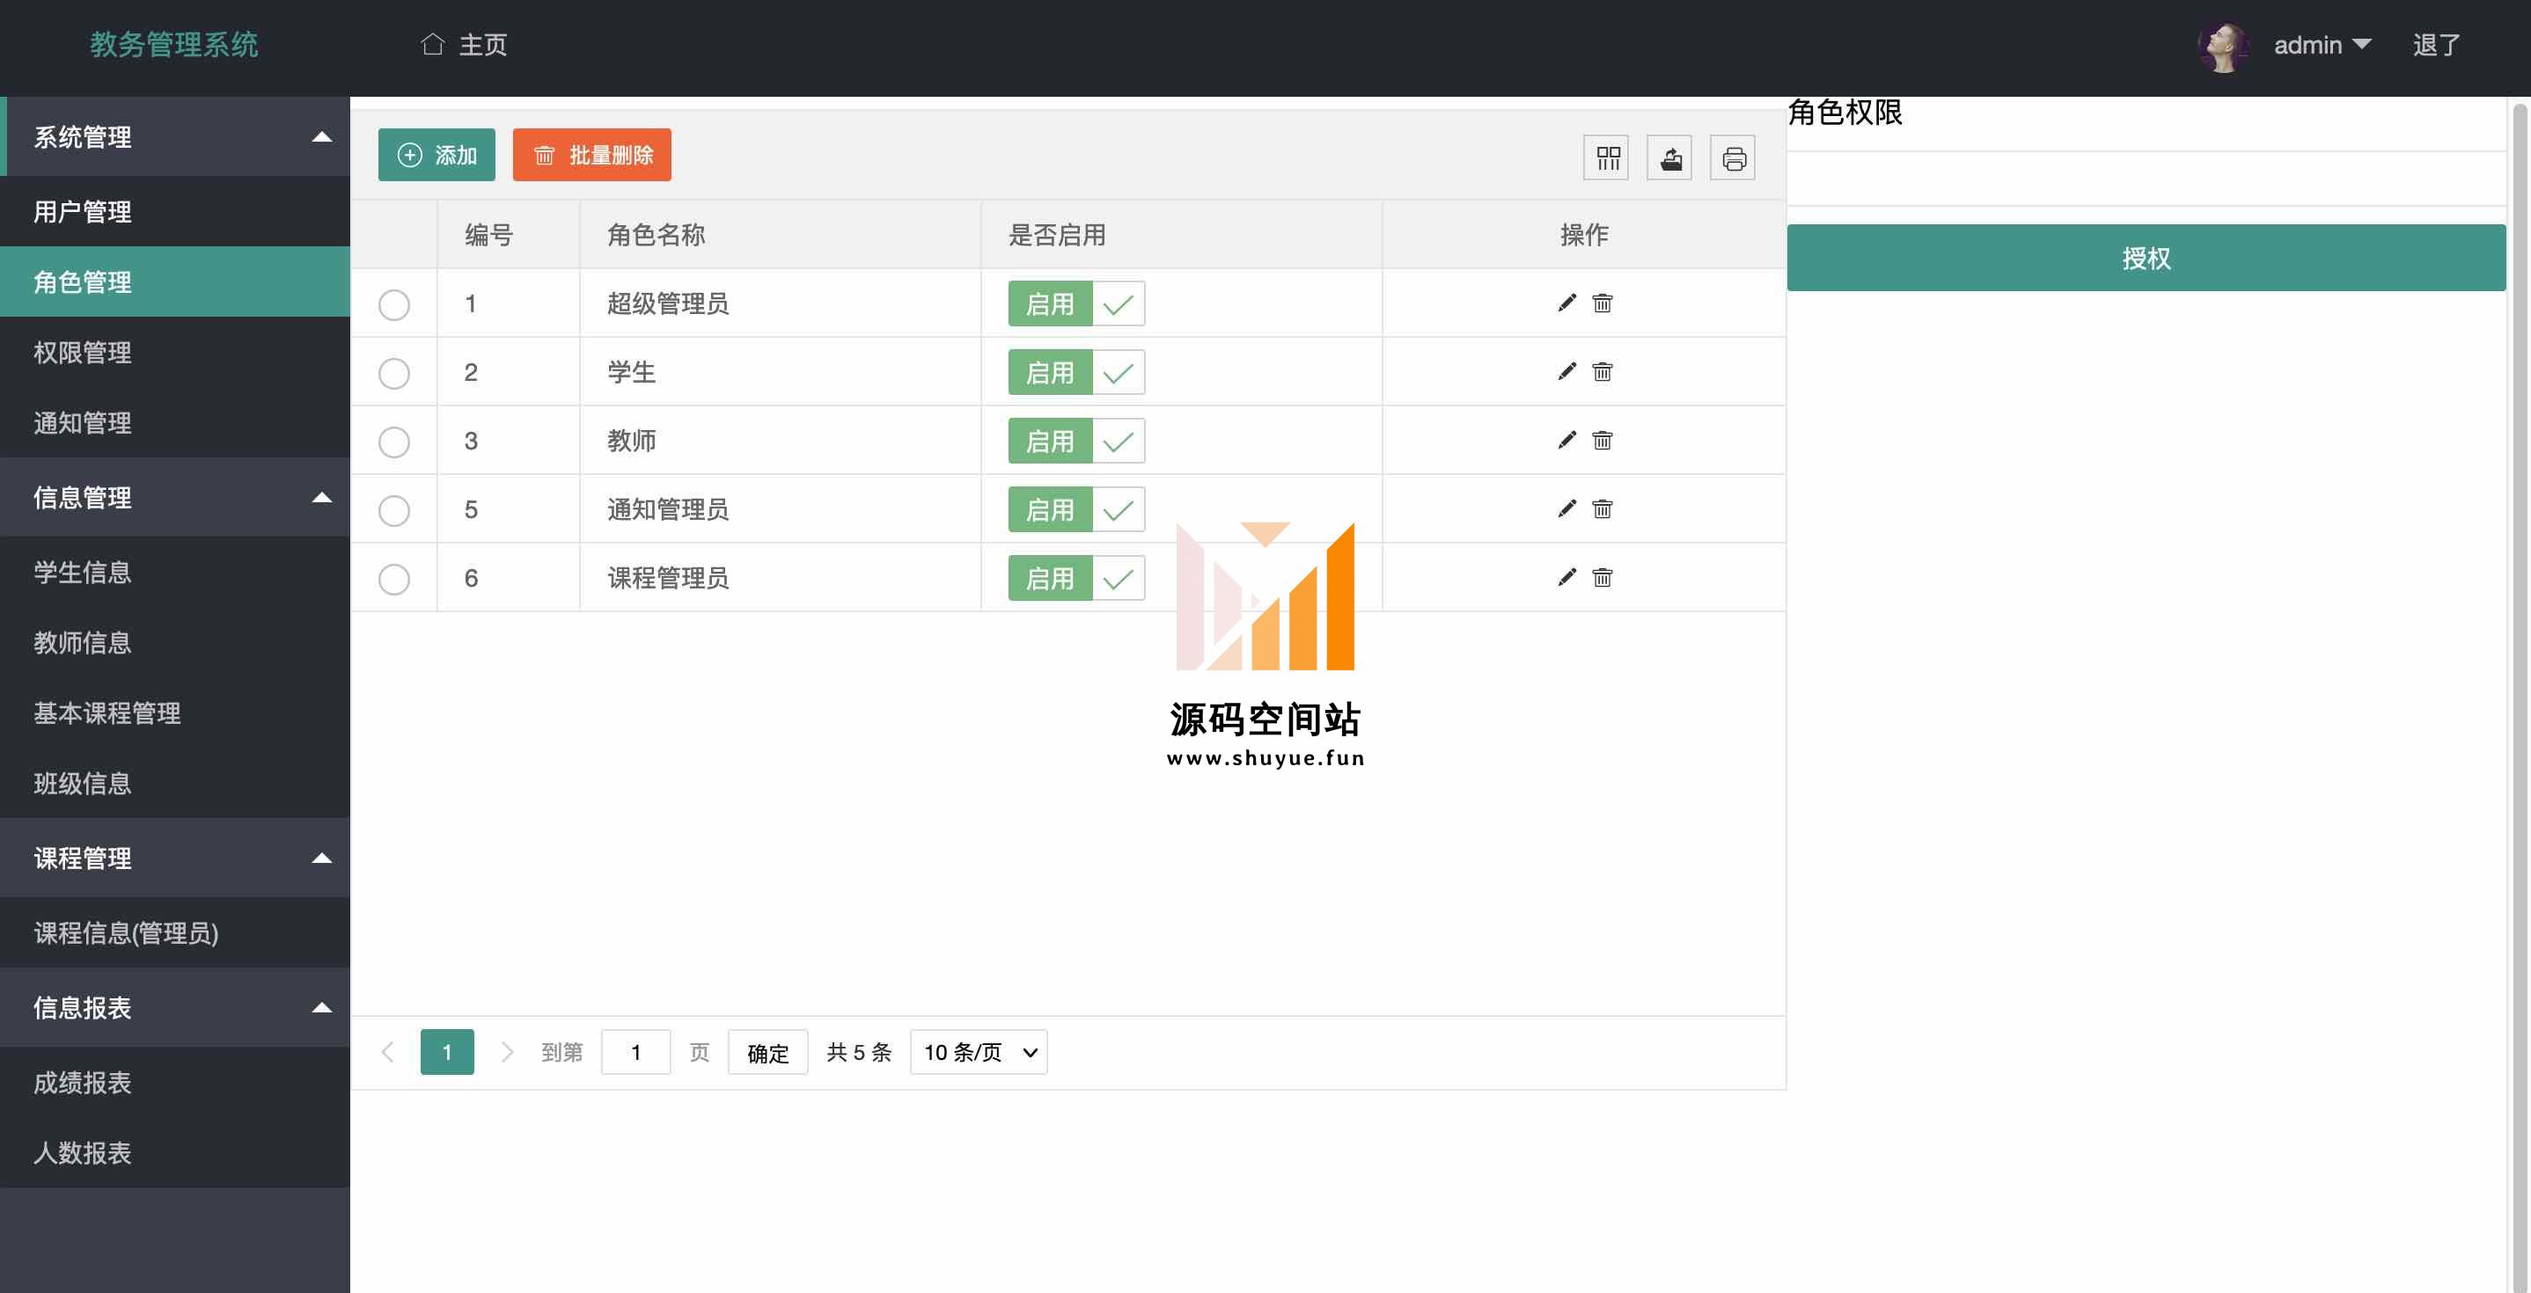The height and width of the screenshot is (1293, 2531).
Task: Click the delete trash icon for 超级管理员
Action: [1602, 303]
